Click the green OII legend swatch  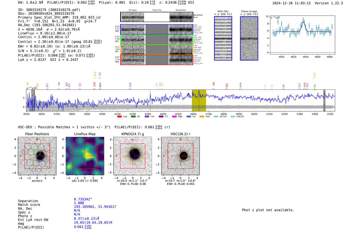(x=133, y=117)
